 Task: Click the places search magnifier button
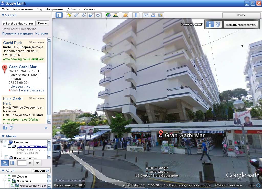point(5,163)
